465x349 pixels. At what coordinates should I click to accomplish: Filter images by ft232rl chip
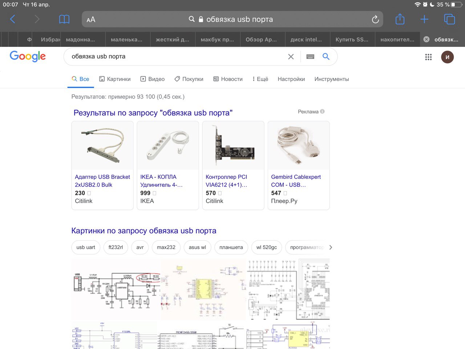click(116, 247)
